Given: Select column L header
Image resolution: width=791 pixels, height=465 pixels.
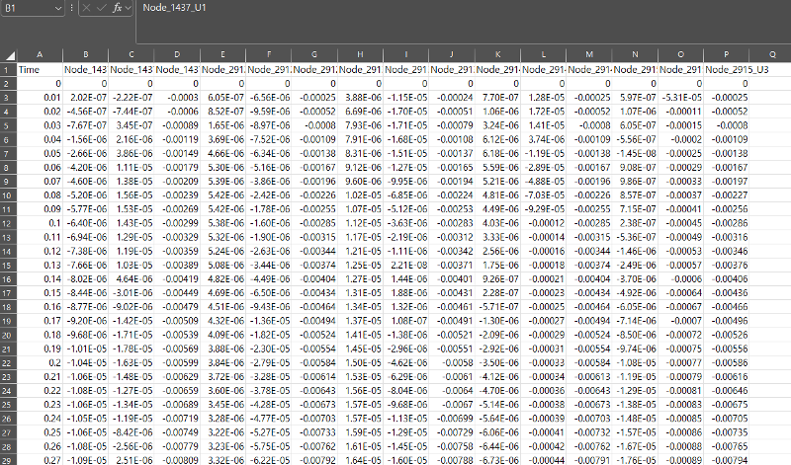Looking at the screenshot, I should pos(543,55).
